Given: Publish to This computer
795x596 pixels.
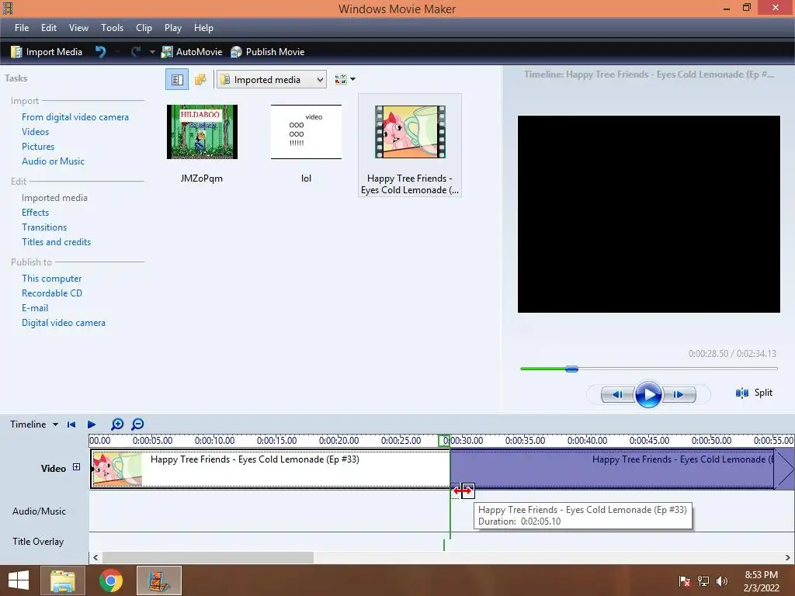Looking at the screenshot, I should coord(52,279).
